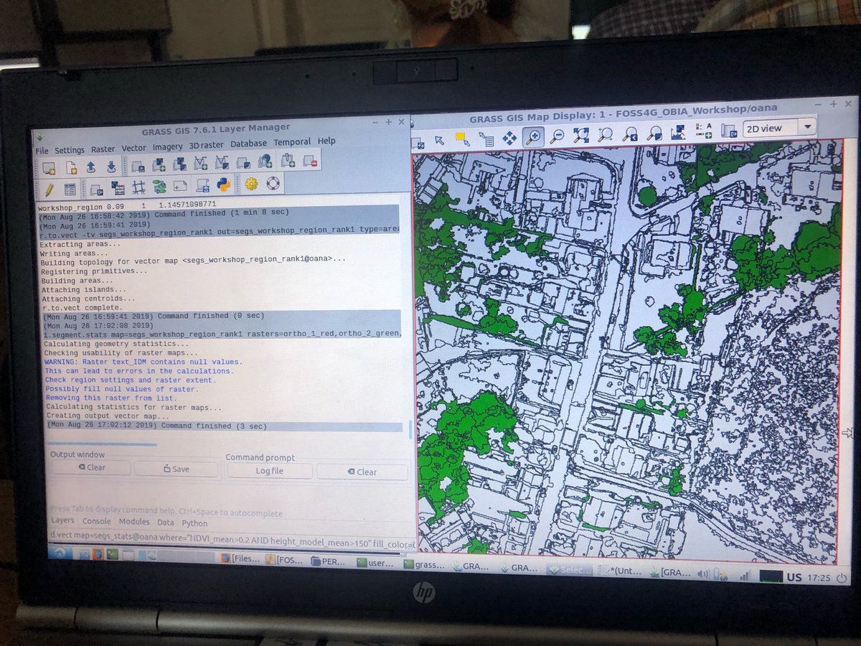Add web service layer globe icon
This screenshot has width=861, height=646.
[x=265, y=161]
